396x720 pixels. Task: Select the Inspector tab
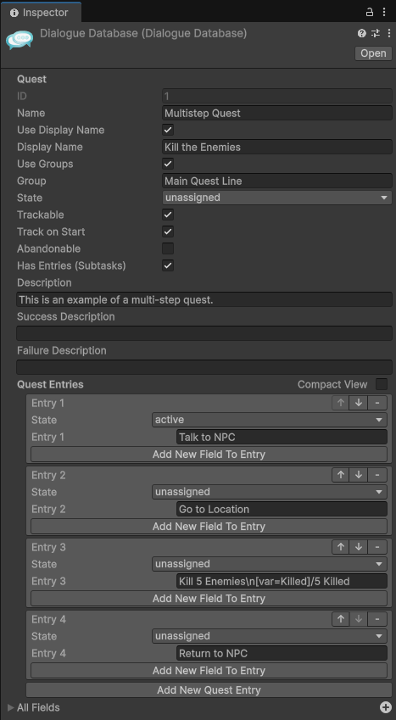(x=41, y=13)
